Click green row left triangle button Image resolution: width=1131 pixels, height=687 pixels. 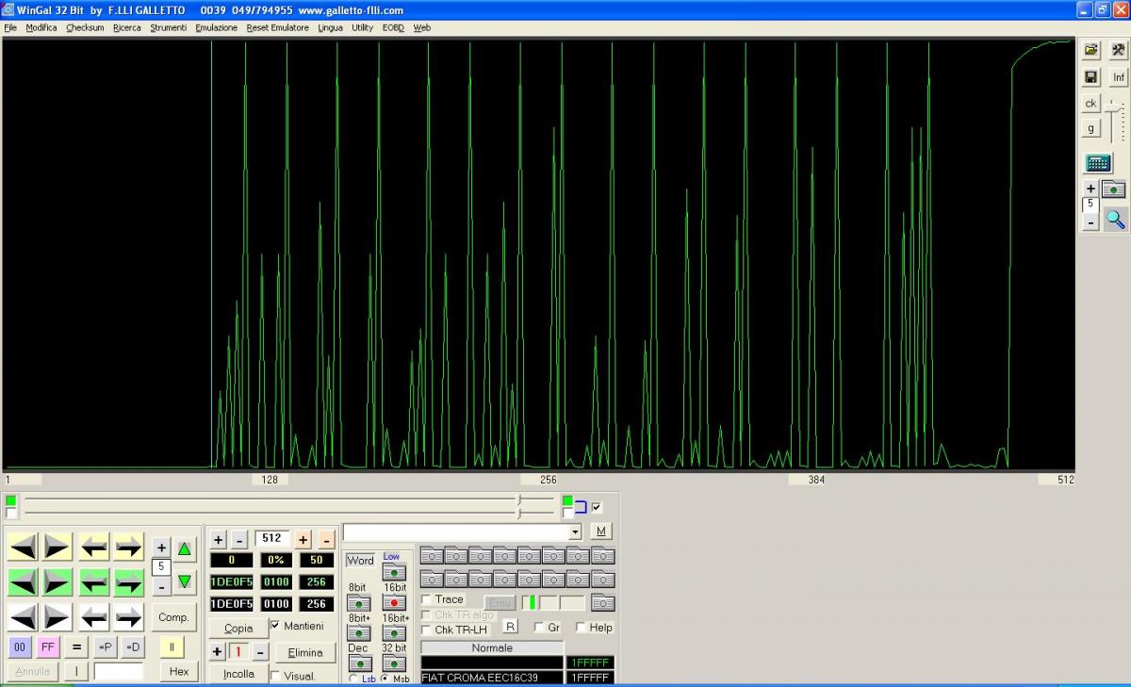pyautogui.click(x=25, y=581)
